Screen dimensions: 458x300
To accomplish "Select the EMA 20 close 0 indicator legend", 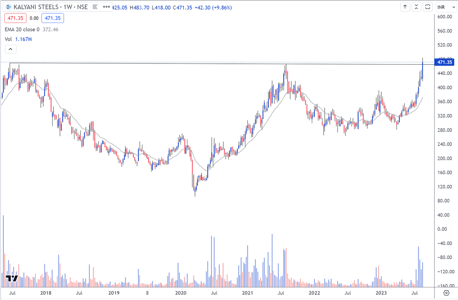I will [x=22, y=29].
